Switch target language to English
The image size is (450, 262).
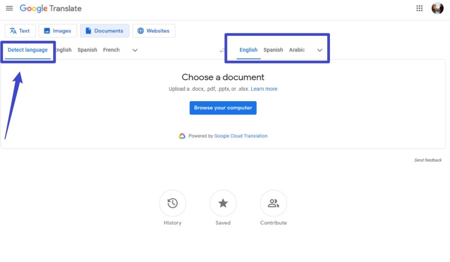(x=248, y=50)
